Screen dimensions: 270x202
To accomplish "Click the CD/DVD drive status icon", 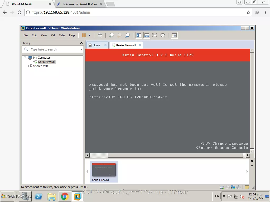I will (228, 187).
